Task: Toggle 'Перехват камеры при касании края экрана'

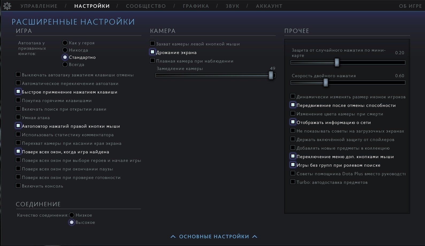Action: 18,143
